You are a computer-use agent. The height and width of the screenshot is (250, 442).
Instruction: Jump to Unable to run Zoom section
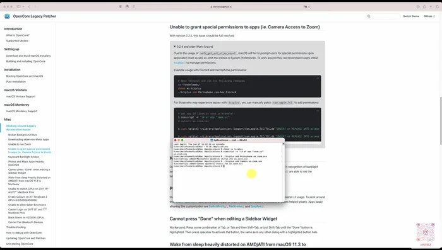[x=20, y=144]
